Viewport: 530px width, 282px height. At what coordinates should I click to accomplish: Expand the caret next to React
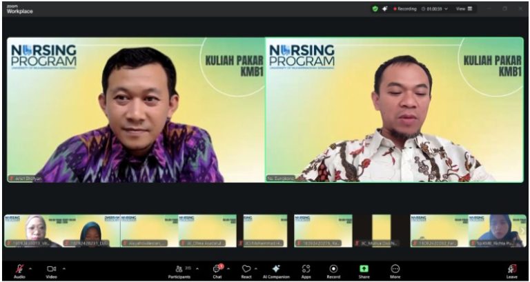tap(255, 269)
